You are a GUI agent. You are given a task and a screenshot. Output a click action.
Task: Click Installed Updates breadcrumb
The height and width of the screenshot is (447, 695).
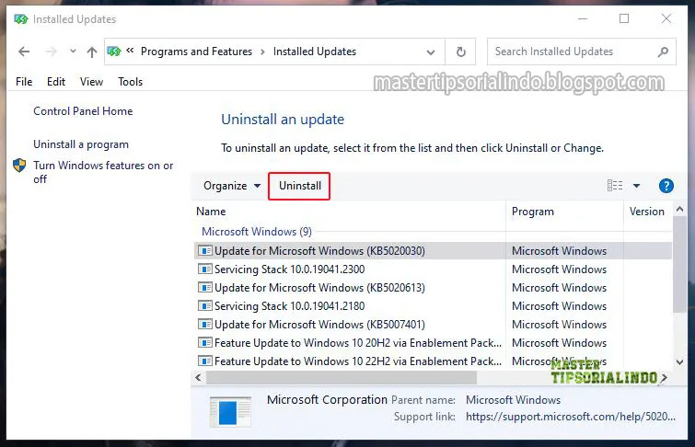tap(315, 52)
